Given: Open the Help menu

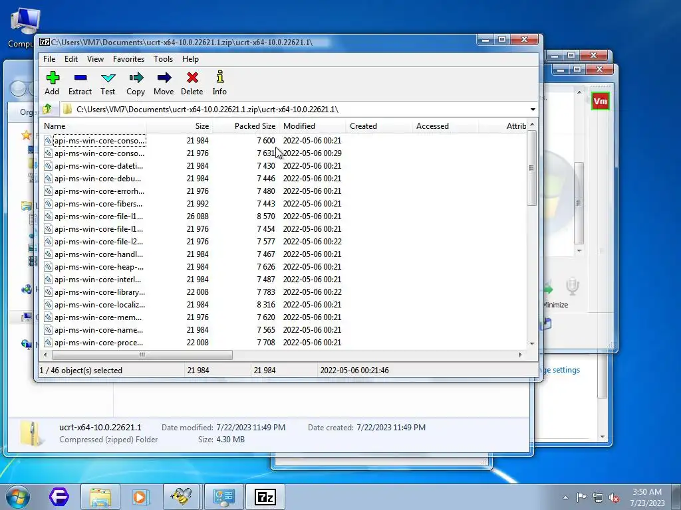Looking at the screenshot, I should (190, 59).
